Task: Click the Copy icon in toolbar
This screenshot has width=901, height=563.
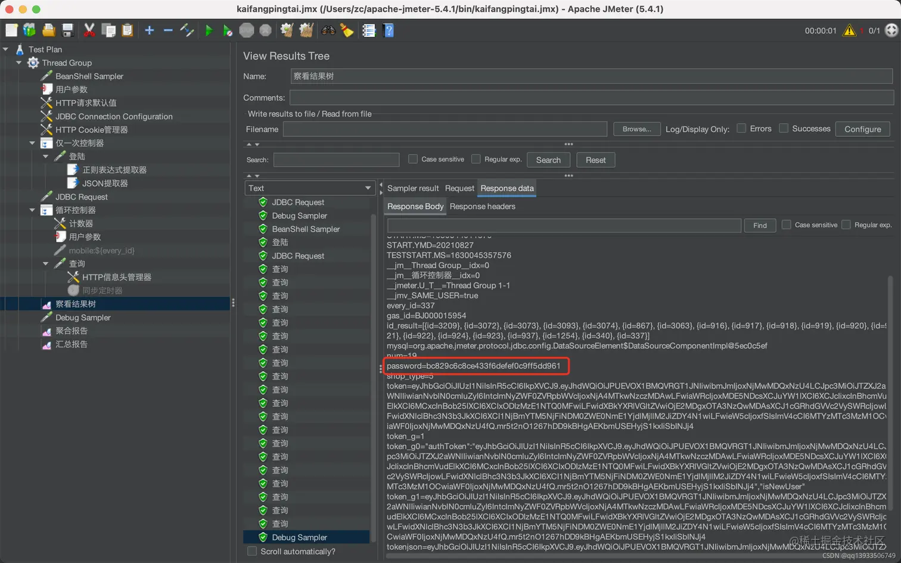Action: 108,30
